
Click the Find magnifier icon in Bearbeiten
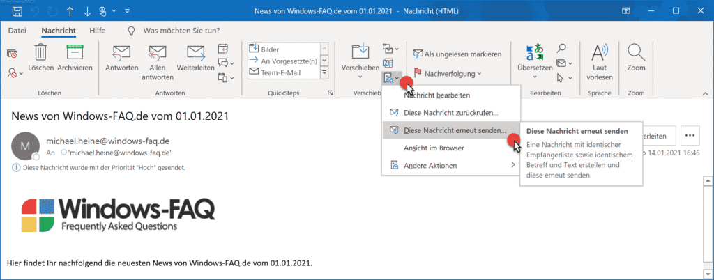pyautogui.click(x=561, y=48)
